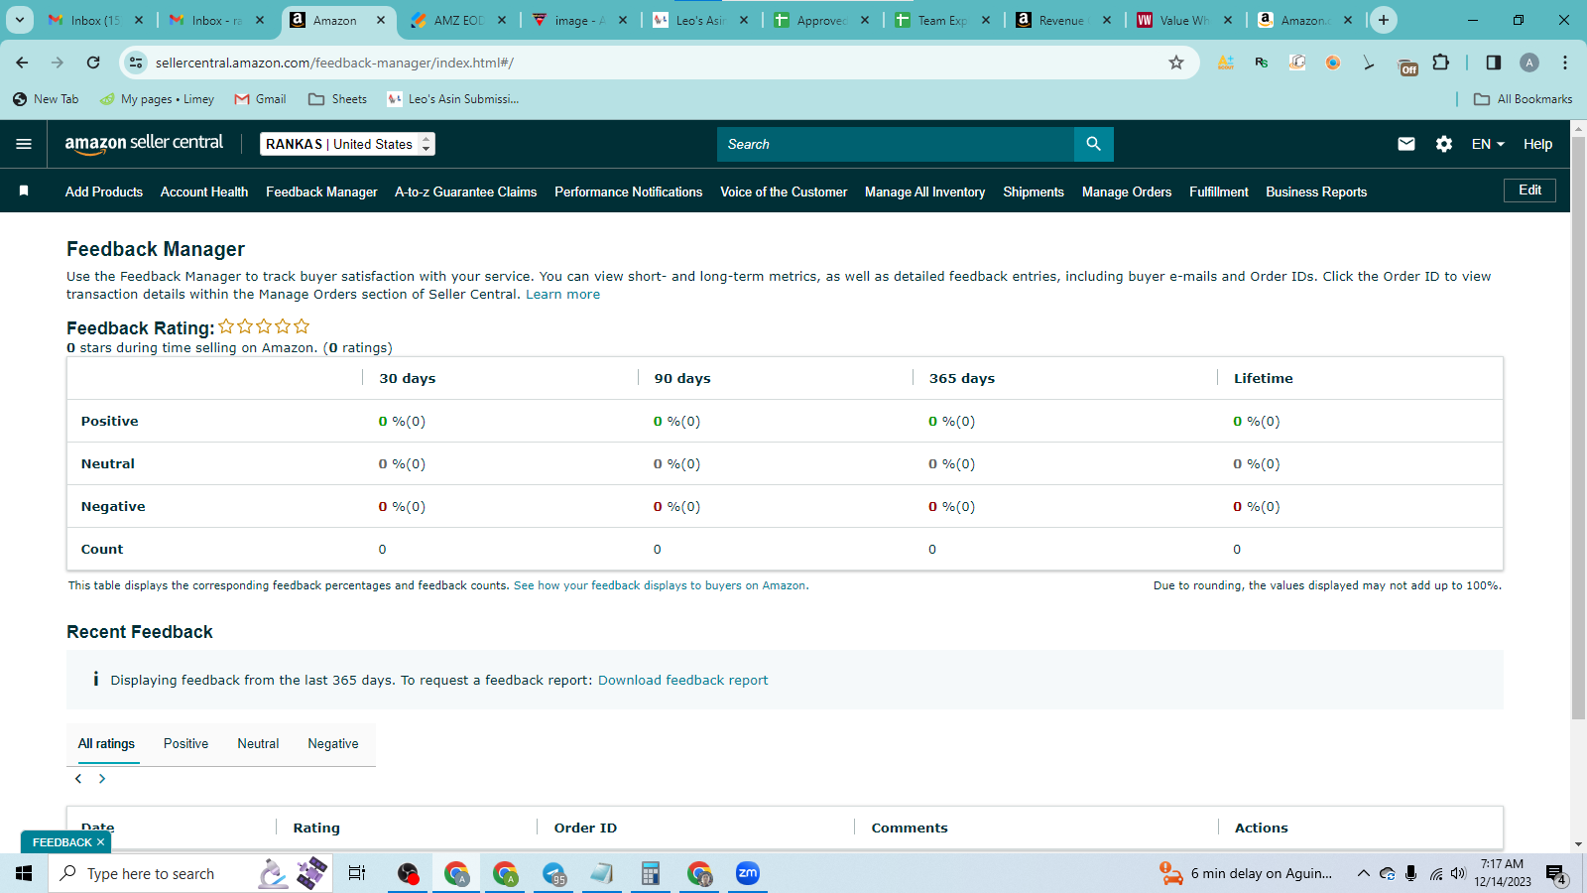Select the All ratings tab
Viewport: 1587px width, 893px height.
[x=106, y=743]
